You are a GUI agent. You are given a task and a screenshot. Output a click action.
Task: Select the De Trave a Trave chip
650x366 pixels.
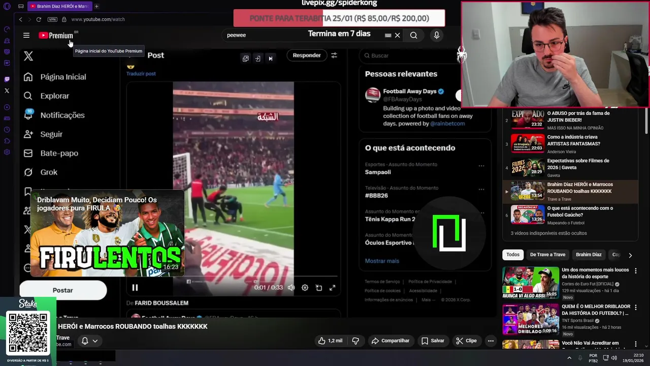coord(547,255)
